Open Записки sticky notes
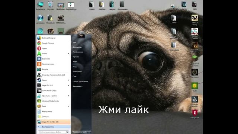The image size is (238, 134). point(54,117)
